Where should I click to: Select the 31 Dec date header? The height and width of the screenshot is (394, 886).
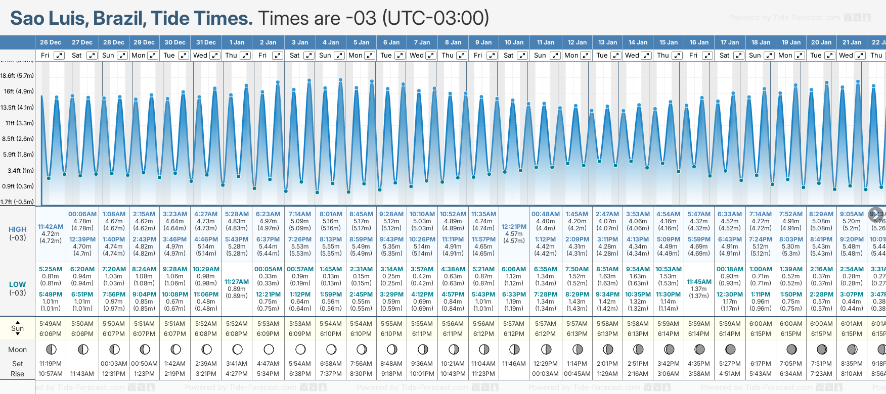pyautogui.click(x=206, y=42)
